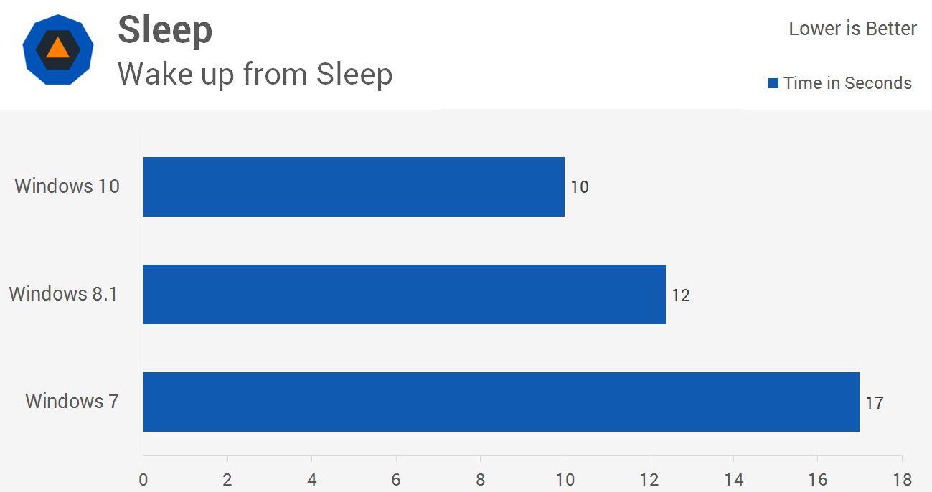Viewport: 932px width, 492px height.
Task: Click the 6 tick on the horizontal axis
Action: pos(396,480)
